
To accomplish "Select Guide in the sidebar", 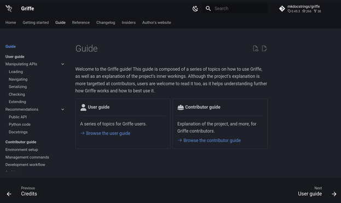I will pos(10,47).
